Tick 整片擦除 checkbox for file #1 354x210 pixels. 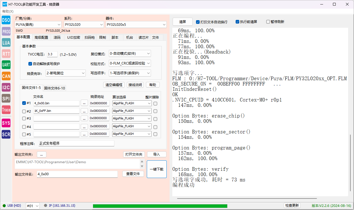point(155,103)
